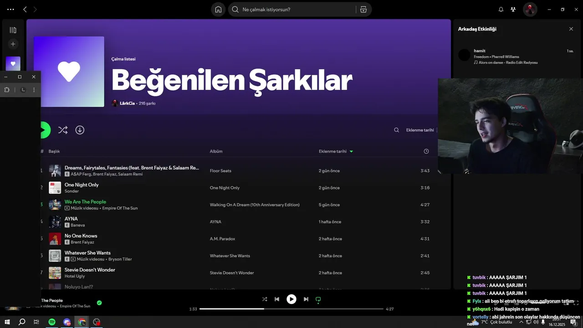This screenshot has height=328, width=583.
Task: Toggle shuffle for the Beğenilen Şarkılar playlist
Action: tap(63, 130)
